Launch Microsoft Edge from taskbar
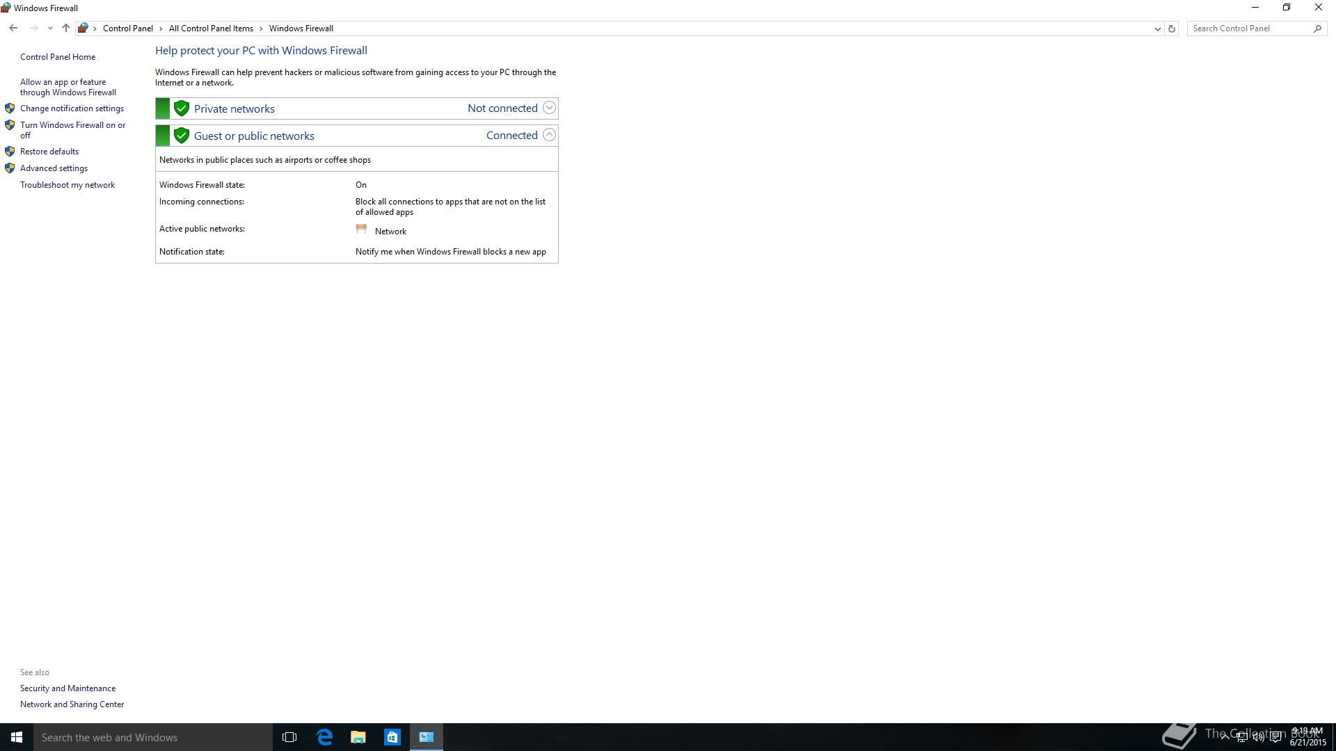 [x=324, y=737]
